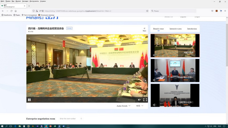Open a new browser tab

(x=29, y=6)
